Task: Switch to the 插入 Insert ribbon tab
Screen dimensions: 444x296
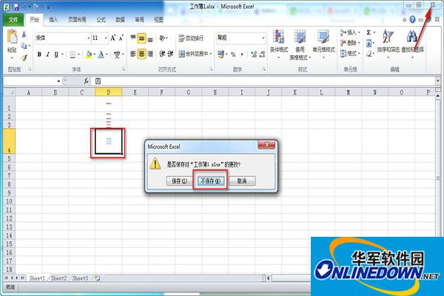Action: click(53, 19)
